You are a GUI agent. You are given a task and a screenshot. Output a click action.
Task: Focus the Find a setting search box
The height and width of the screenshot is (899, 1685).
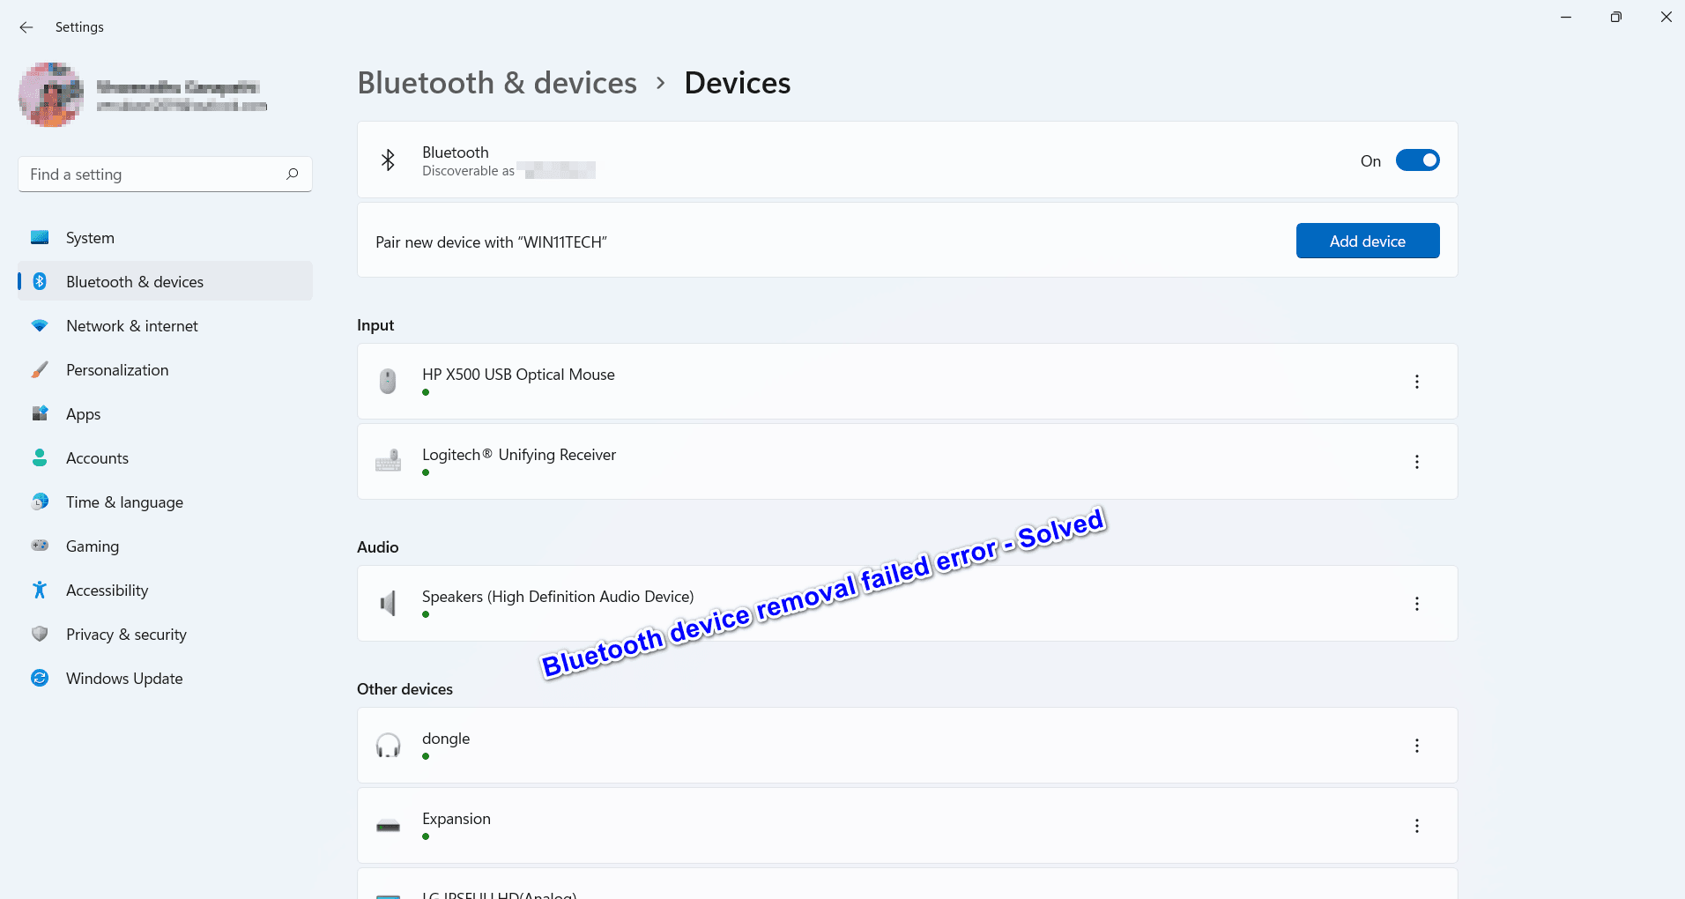154,175
